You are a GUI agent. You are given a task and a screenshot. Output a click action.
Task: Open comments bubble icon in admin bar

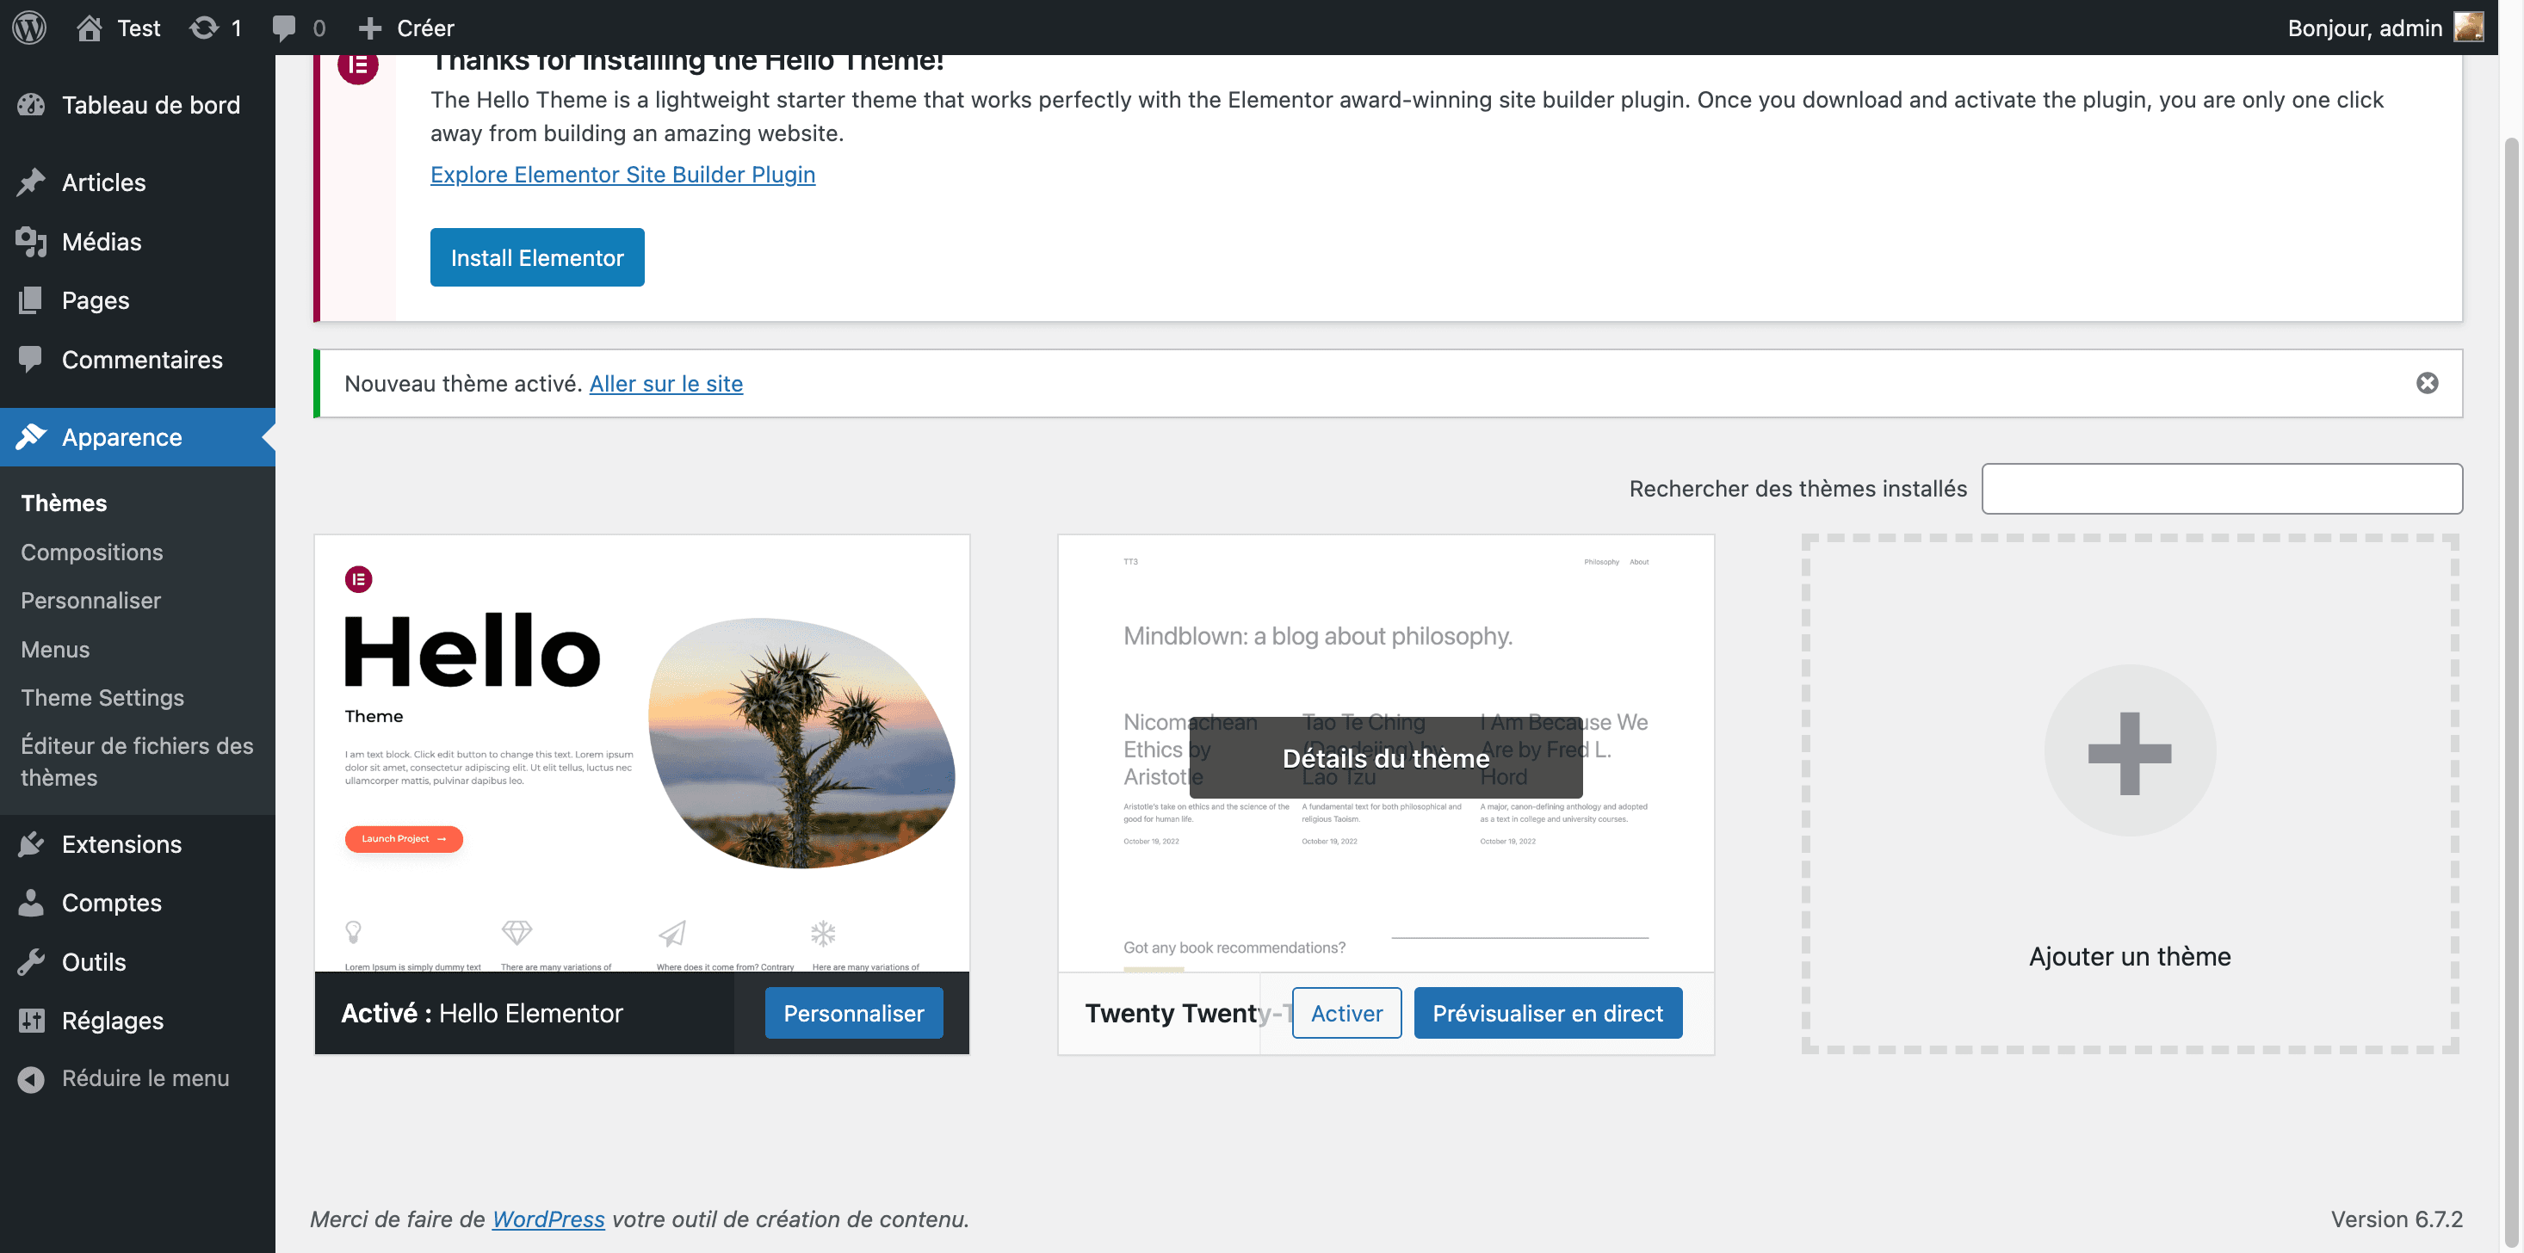click(x=284, y=28)
